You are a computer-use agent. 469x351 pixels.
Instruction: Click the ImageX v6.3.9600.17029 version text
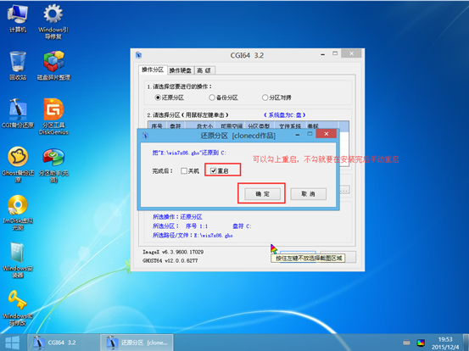(x=173, y=252)
